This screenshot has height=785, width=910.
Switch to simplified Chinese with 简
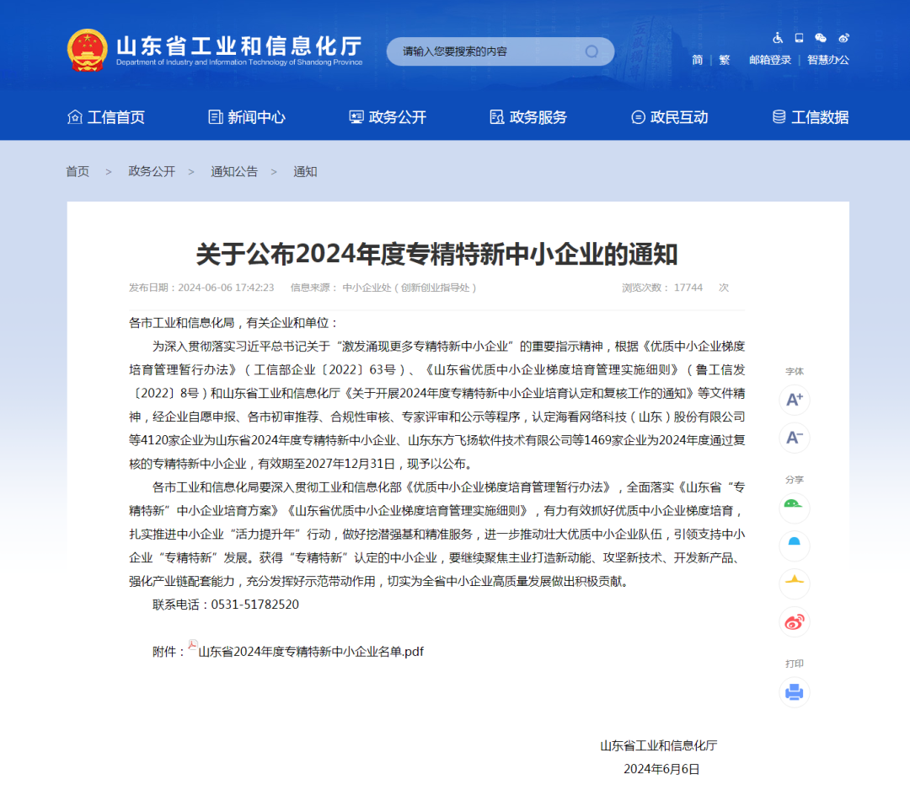click(696, 60)
